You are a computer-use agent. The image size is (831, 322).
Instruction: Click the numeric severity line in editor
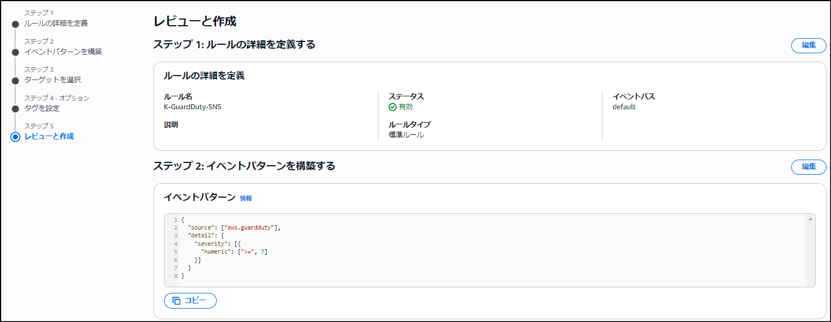pyautogui.click(x=234, y=252)
